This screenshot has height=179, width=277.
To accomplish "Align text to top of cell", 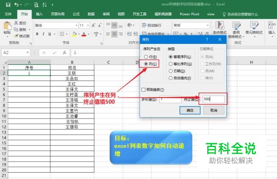I will pyautogui.click(x=108, y=25).
